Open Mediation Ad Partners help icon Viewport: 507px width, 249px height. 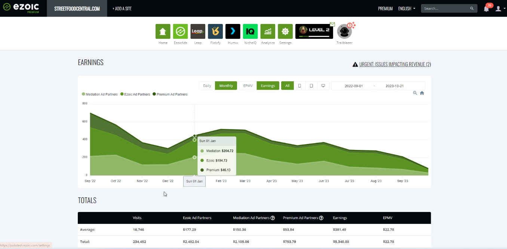pos(273,218)
